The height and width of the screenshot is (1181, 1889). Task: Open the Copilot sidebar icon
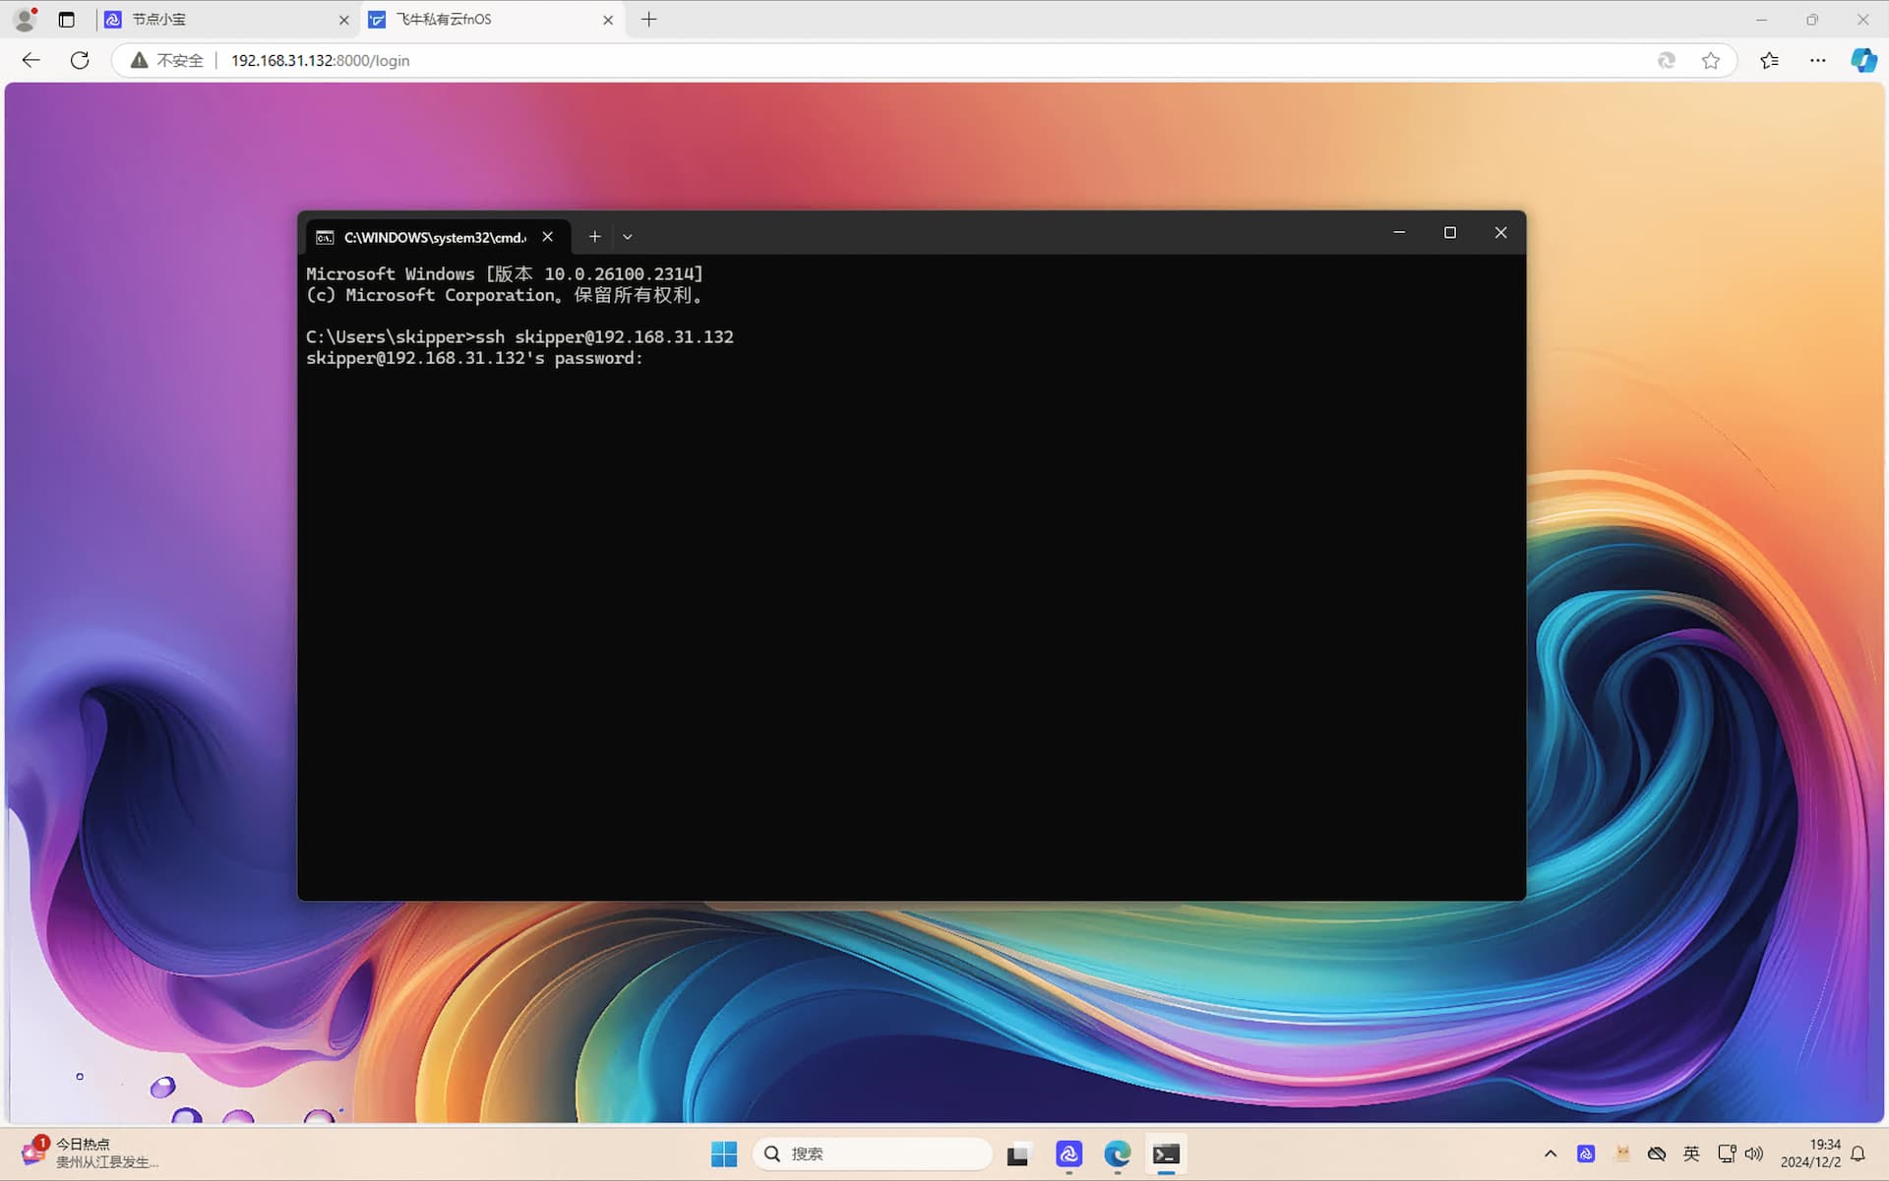1862,61
